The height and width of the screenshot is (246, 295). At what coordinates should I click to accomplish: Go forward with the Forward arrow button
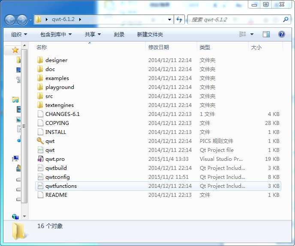tap(22, 20)
